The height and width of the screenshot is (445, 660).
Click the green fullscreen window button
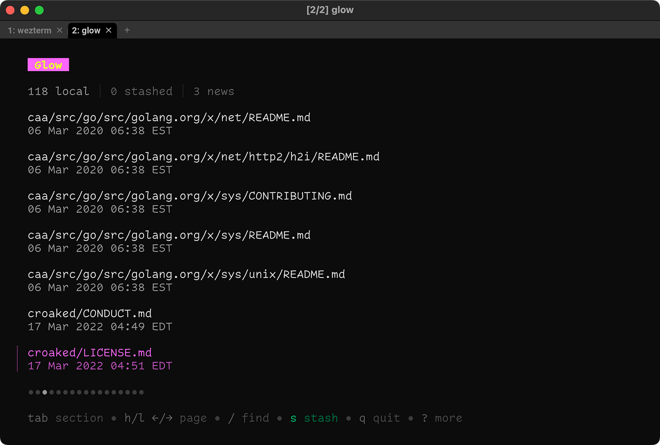[x=39, y=10]
